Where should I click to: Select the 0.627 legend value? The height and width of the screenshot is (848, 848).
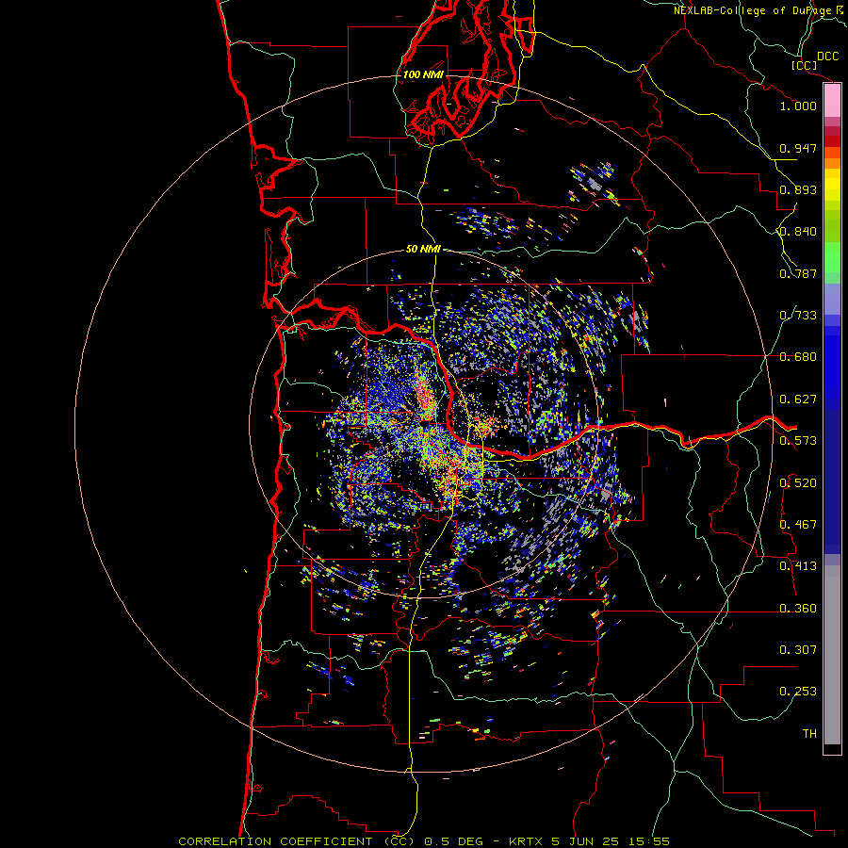[x=798, y=400]
